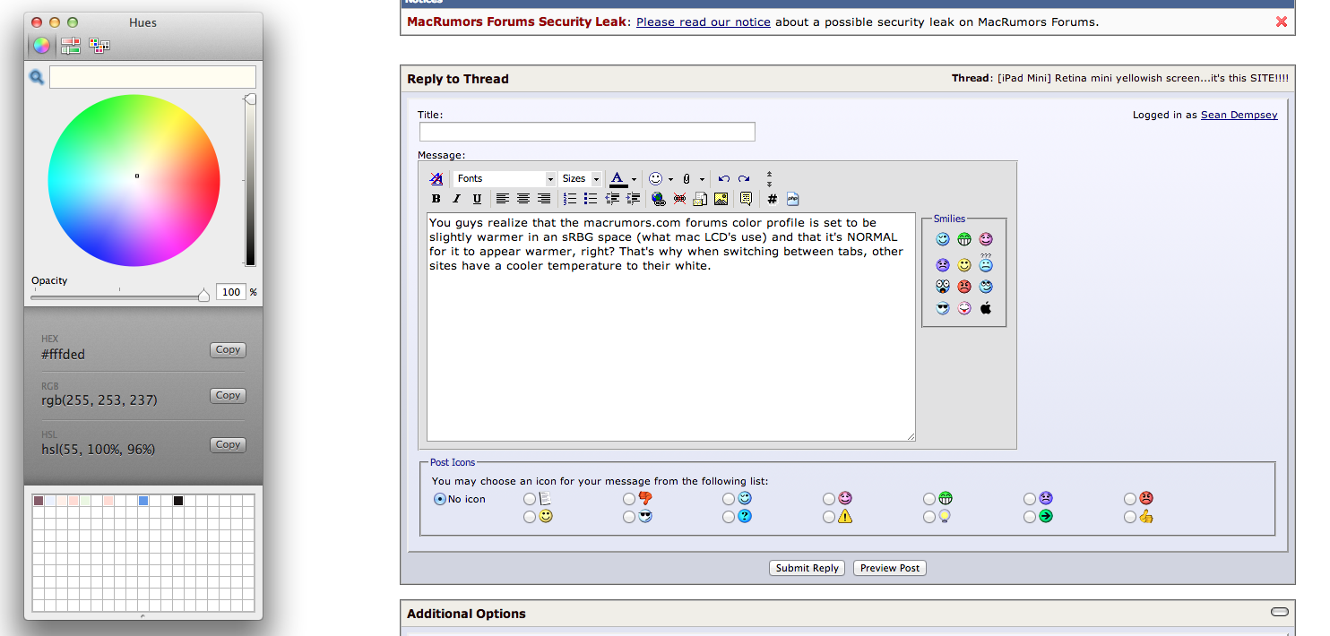This screenshot has height=636, width=1330.
Task: Dismiss the security leak notice with red X
Action: point(1282,21)
